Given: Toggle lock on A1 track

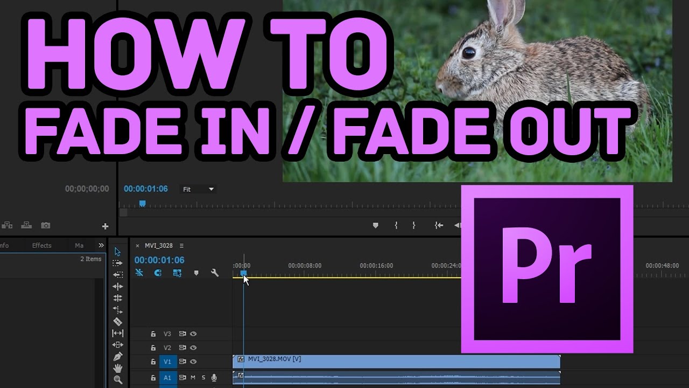Looking at the screenshot, I should pyautogui.click(x=153, y=378).
